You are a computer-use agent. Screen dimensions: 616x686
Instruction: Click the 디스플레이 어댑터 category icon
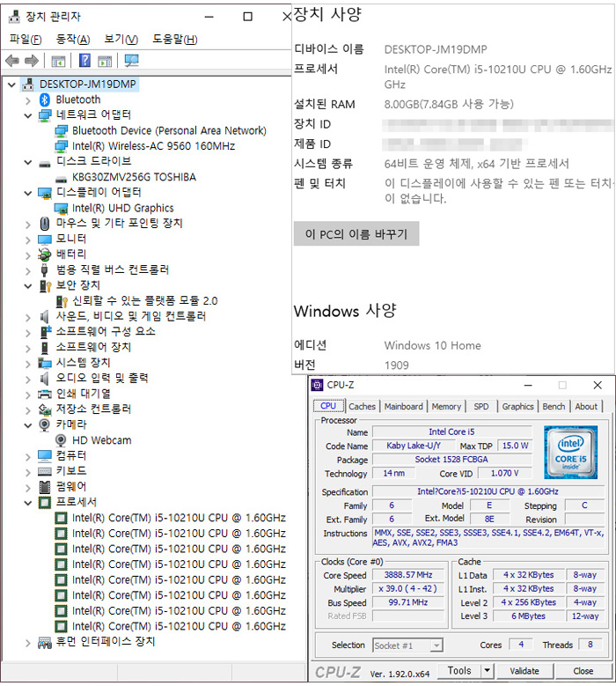coord(45,193)
